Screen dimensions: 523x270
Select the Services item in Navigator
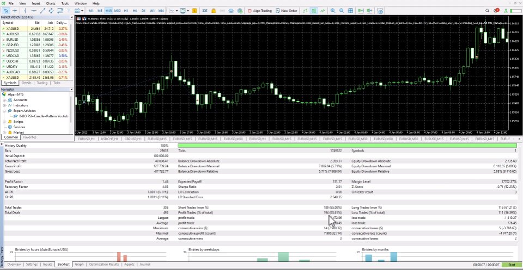point(19,127)
